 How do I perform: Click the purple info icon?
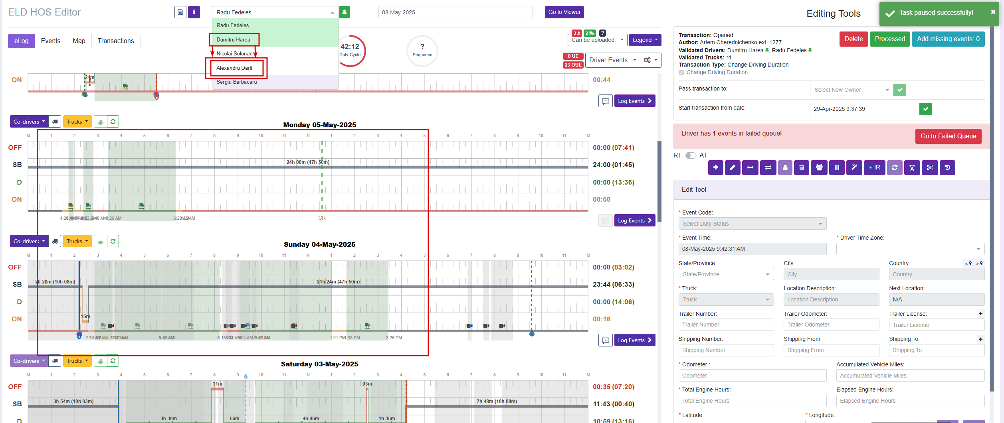click(x=194, y=12)
